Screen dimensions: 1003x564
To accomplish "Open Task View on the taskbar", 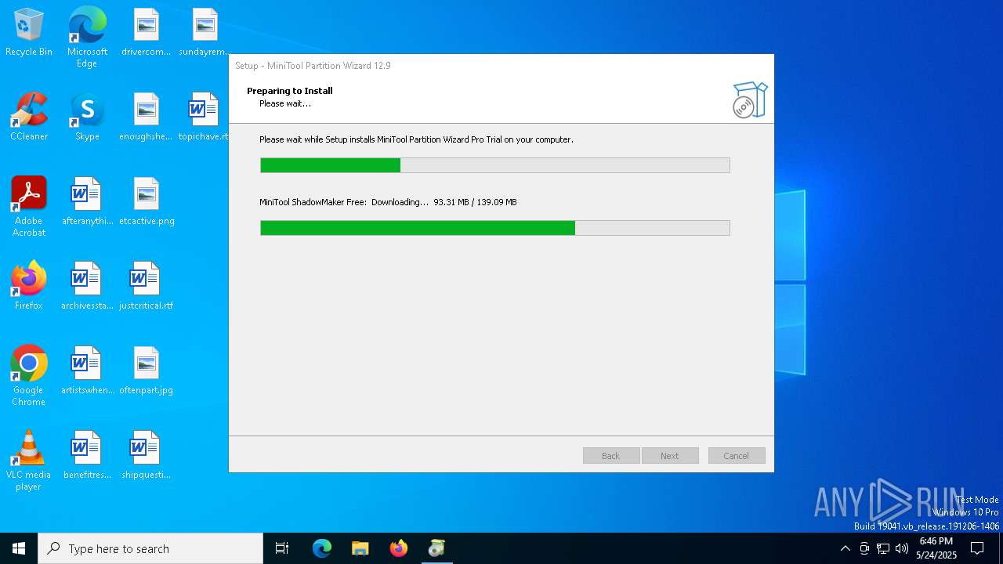I will [282, 548].
